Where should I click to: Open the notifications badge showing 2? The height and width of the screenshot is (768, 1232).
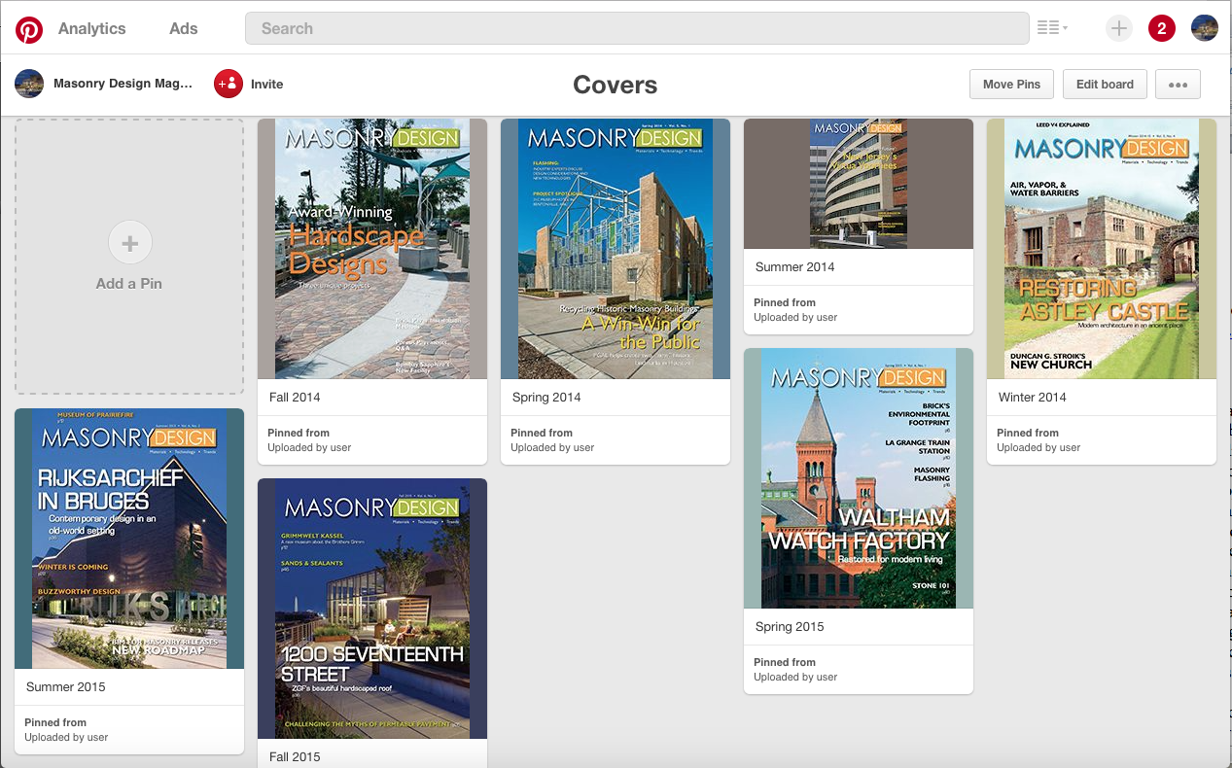coord(1162,28)
